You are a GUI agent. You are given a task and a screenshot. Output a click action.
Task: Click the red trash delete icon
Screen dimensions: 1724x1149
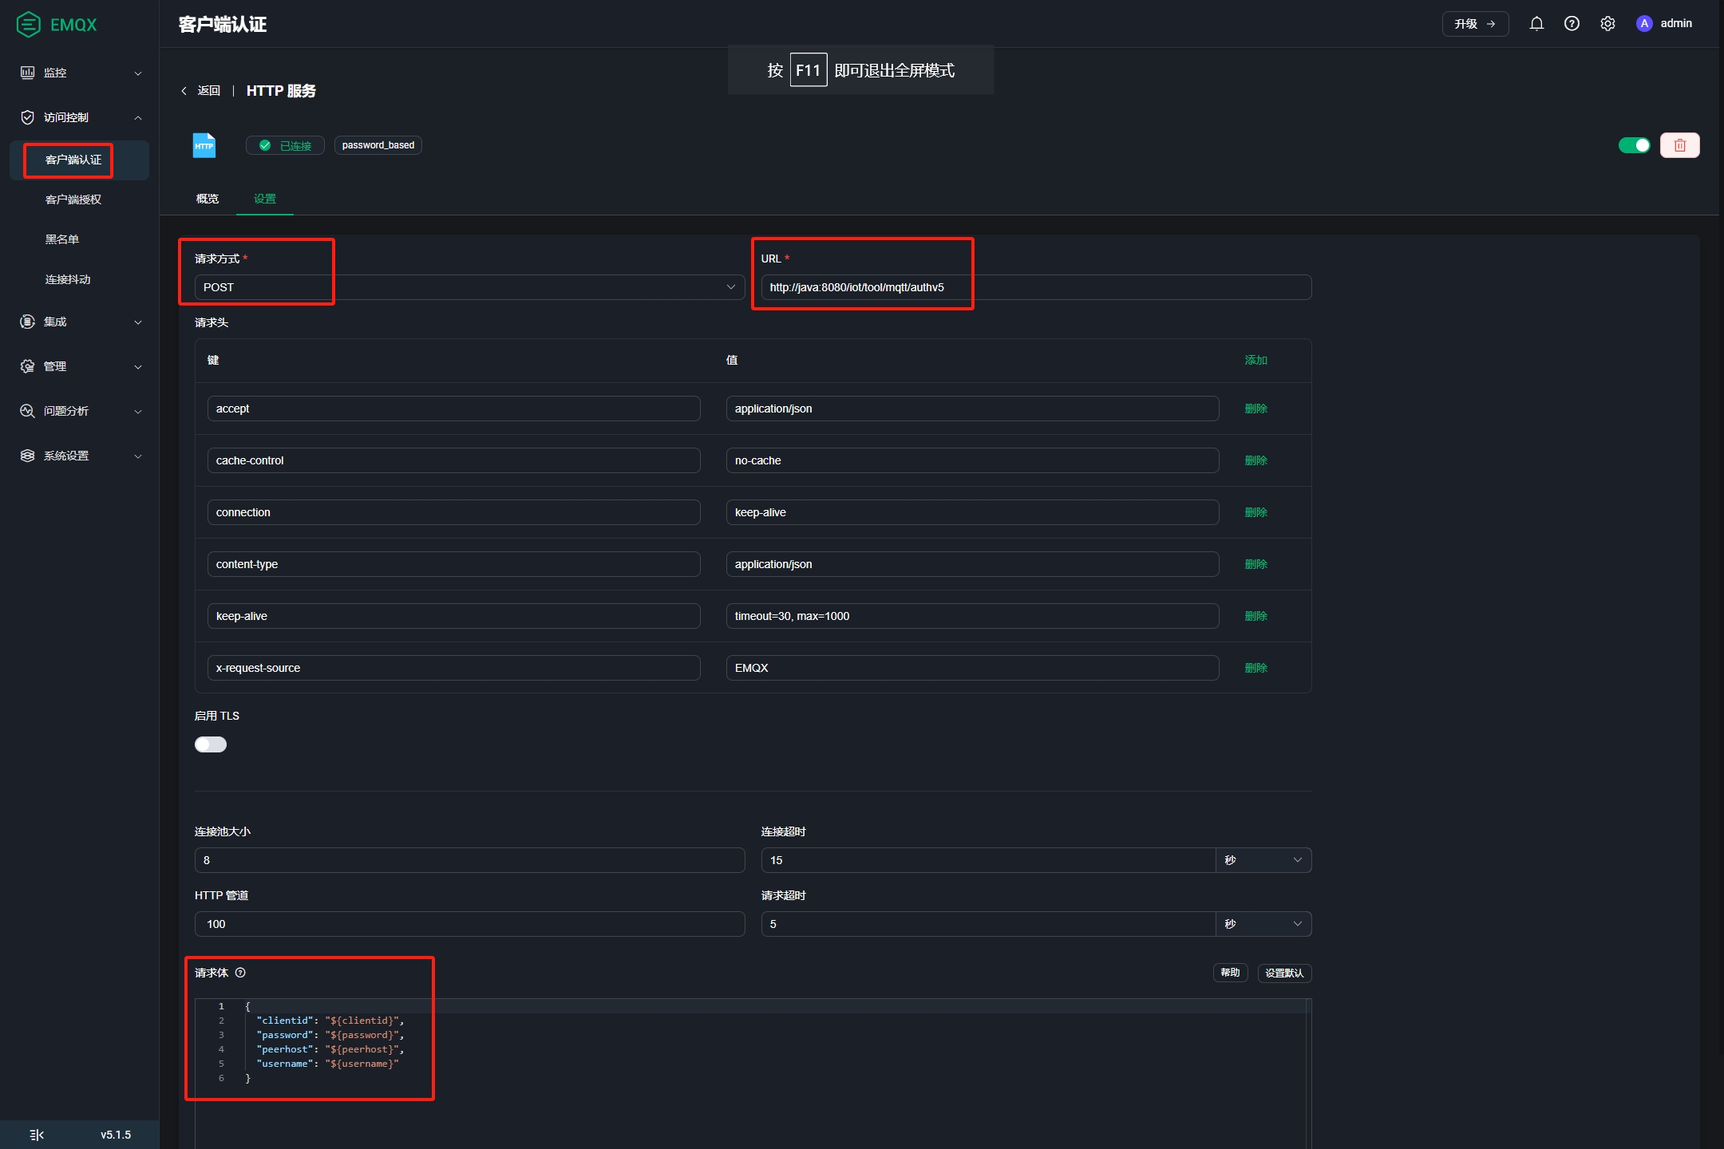(x=1679, y=145)
